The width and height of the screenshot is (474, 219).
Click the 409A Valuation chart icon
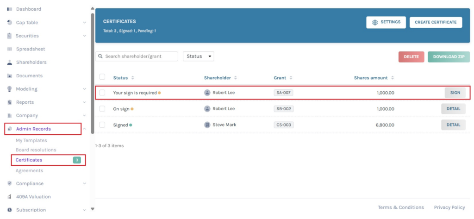point(9,197)
